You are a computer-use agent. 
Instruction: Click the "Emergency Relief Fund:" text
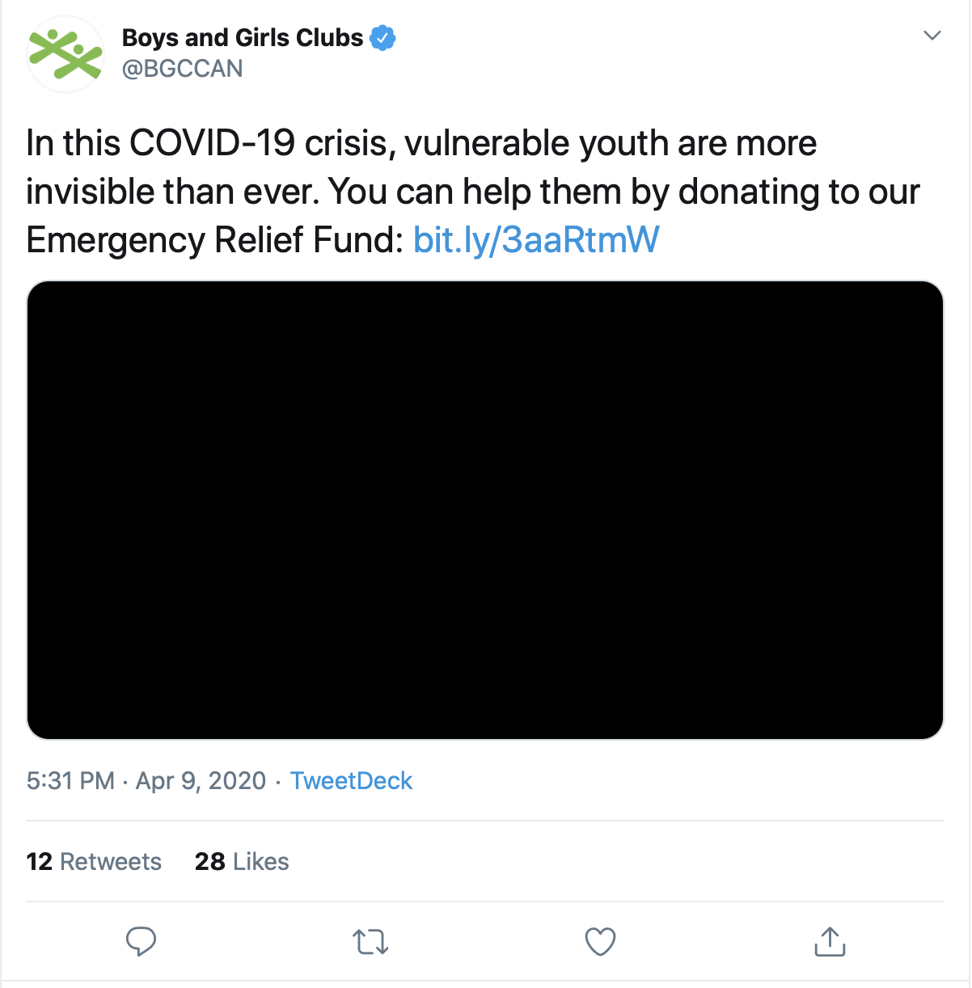(214, 240)
